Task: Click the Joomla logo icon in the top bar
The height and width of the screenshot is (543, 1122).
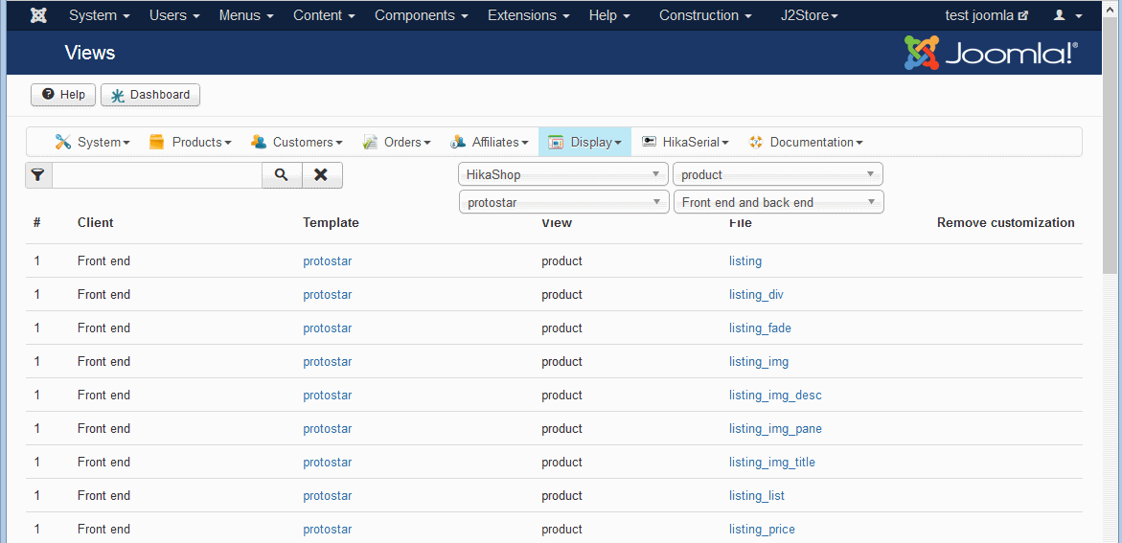Action: coord(38,15)
